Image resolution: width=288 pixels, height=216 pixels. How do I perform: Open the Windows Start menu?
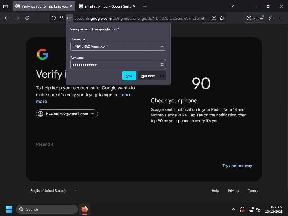pyautogui.click(x=9, y=209)
